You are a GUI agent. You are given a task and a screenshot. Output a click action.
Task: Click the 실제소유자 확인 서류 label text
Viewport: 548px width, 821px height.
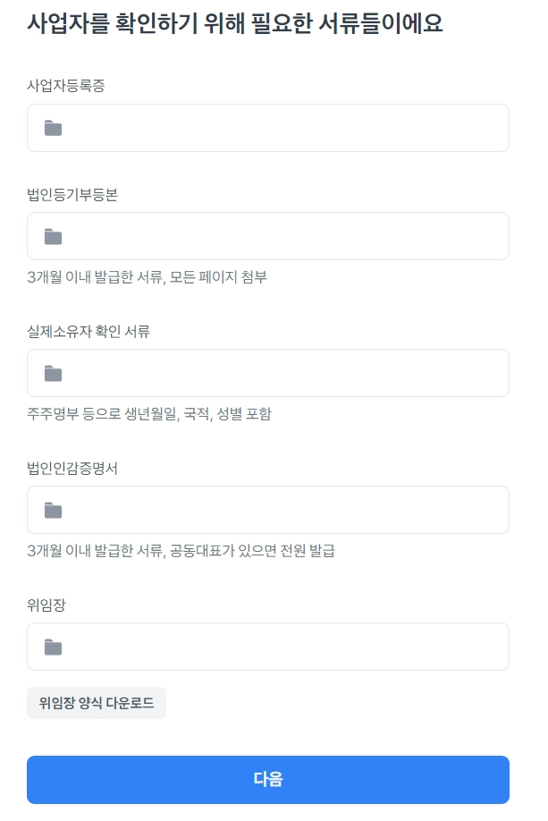(89, 332)
